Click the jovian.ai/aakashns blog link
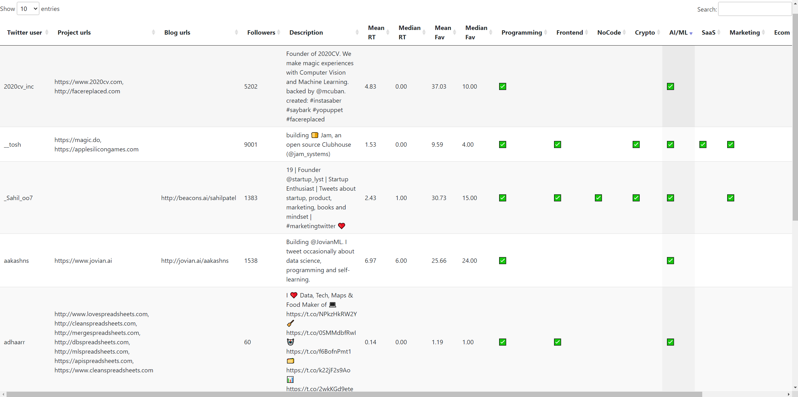Screen dimensions: 798x397 pyautogui.click(x=195, y=261)
